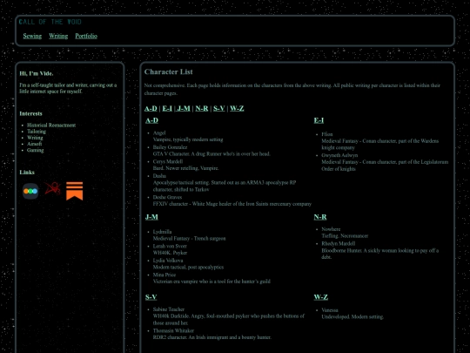The image size is (470, 353).
Task: Select the character Bailey Gonzalez
Action: [x=170, y=147]
